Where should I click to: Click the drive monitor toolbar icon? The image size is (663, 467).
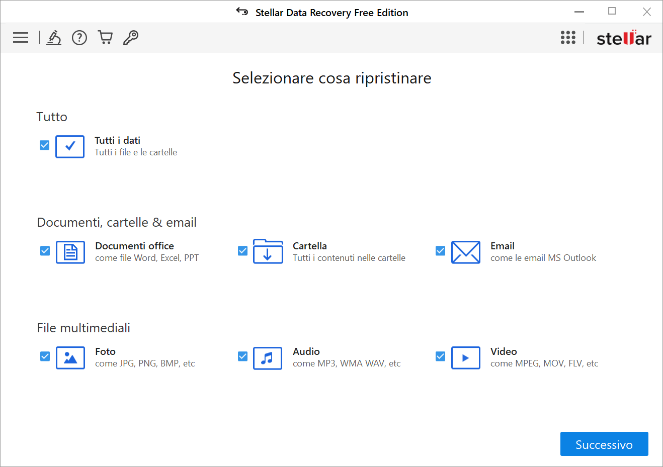point(53,38)
